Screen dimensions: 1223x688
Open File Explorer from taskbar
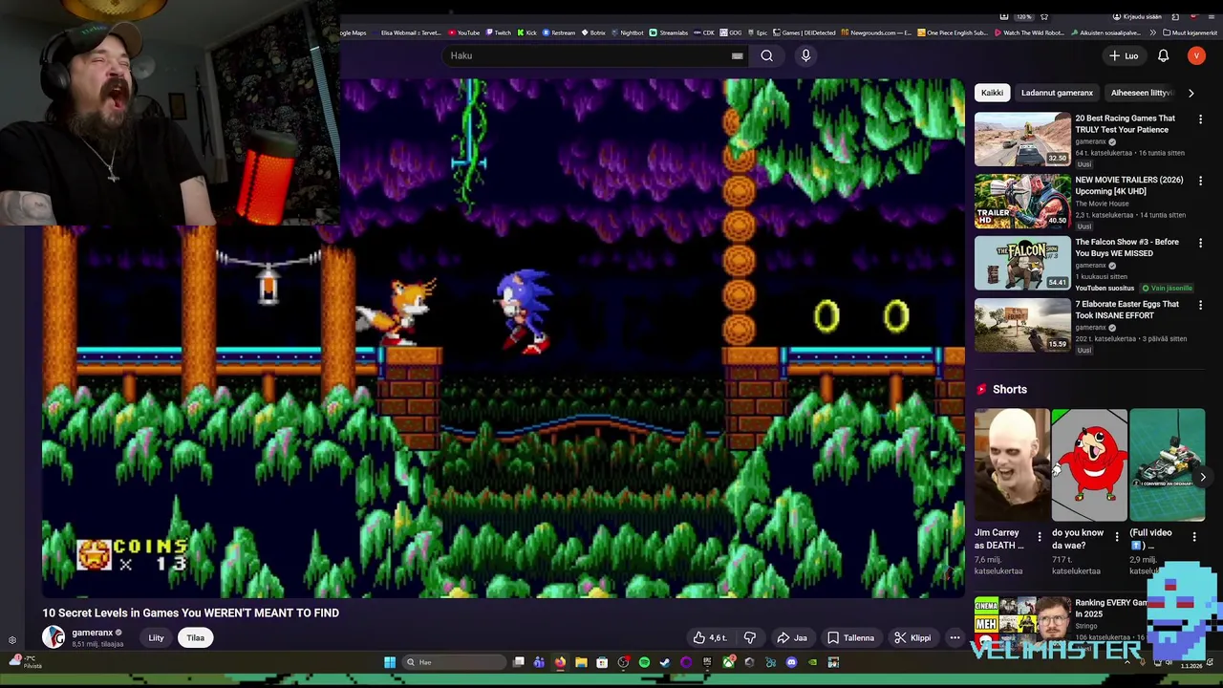(581, 662)
